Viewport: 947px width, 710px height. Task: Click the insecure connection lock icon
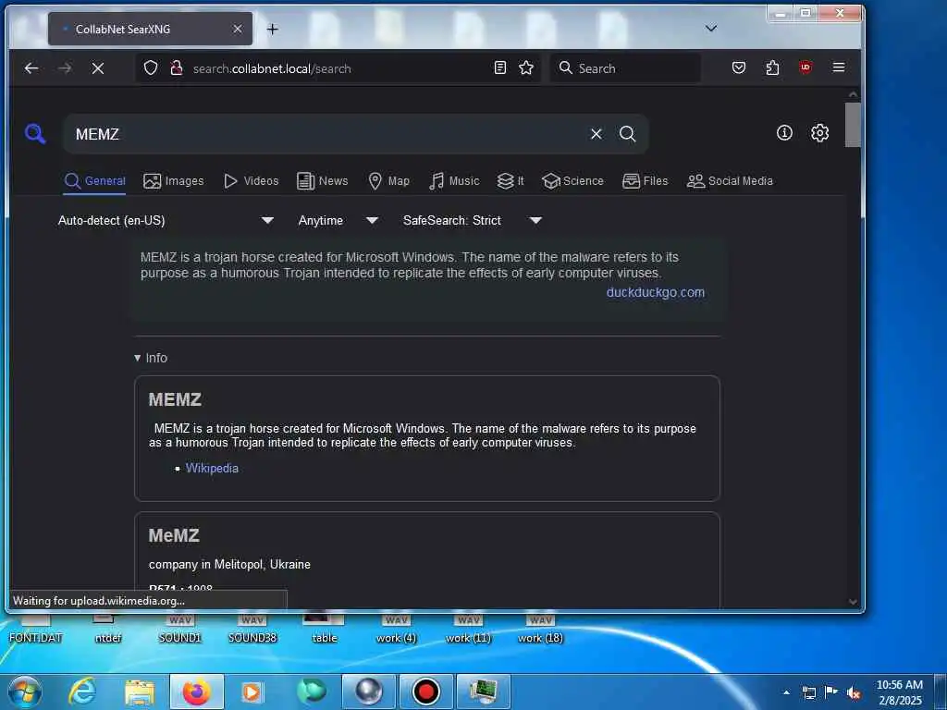click(x=177, y=68)
